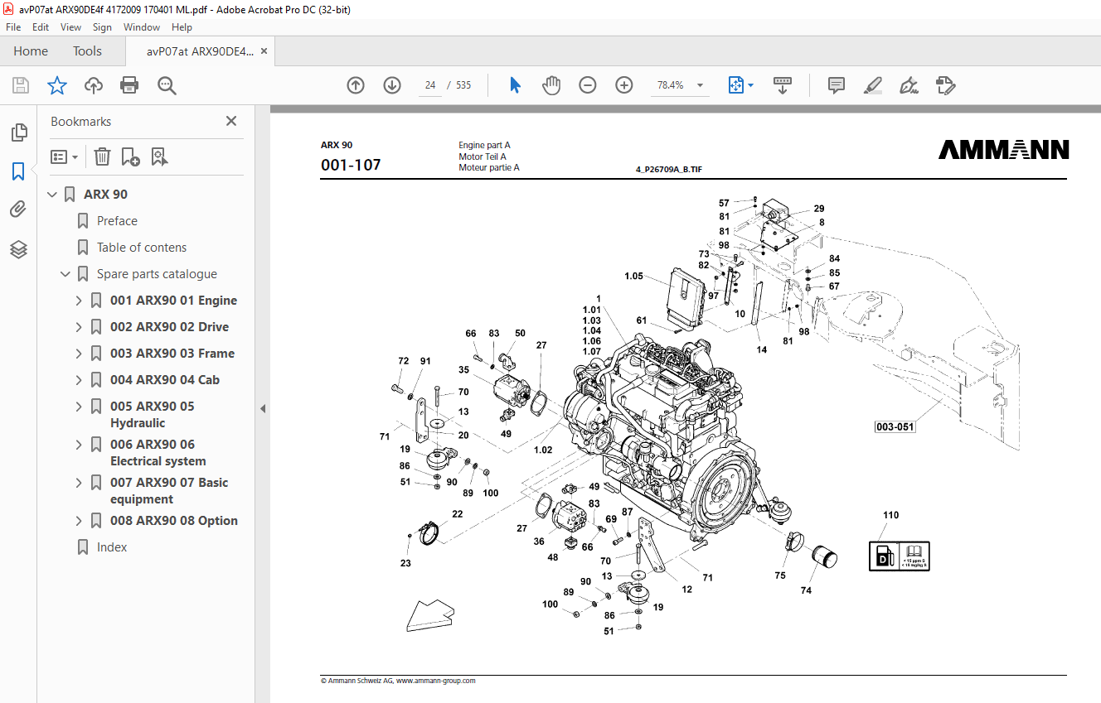Toggle the Bookmarks sidebar icon
Image resolution: width=1101 pixels, height=703 pixels.
point(18,171)
